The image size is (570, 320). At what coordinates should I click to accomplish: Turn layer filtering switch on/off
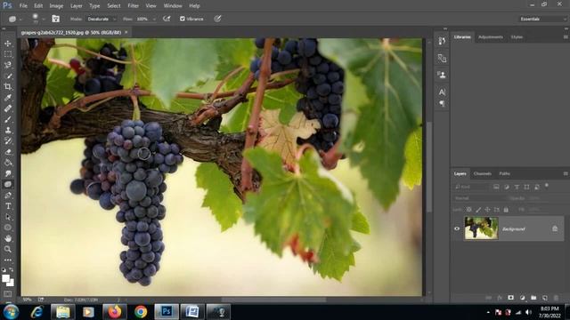(x=546, y=186)
